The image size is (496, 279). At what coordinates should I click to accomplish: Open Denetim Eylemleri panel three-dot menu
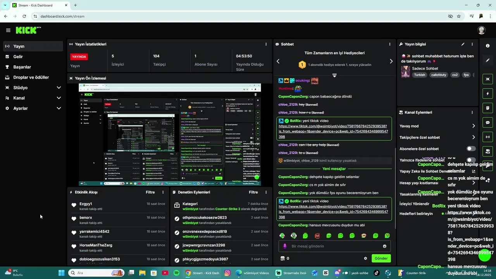266,192
